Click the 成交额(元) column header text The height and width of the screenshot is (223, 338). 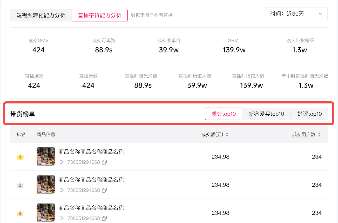point(212,135)
